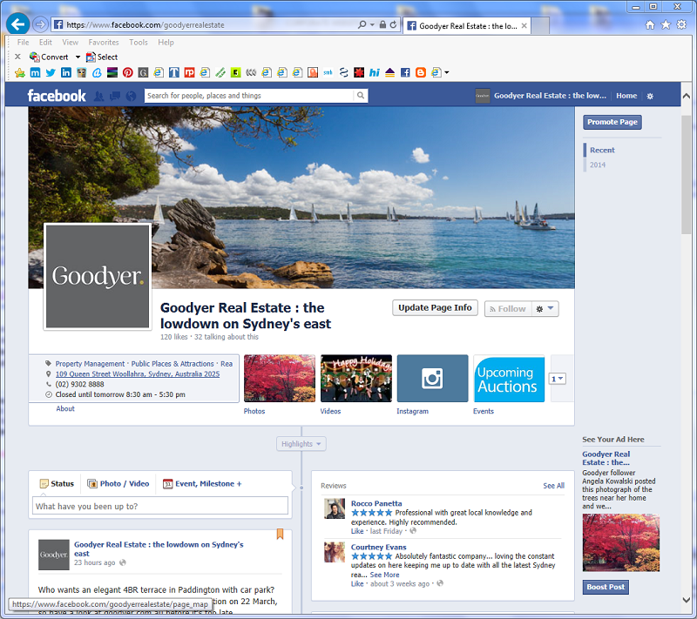Screen dimensions: 697x619
Task: Click the Facebook friend requests icon
Action: (x=98, y=96)
